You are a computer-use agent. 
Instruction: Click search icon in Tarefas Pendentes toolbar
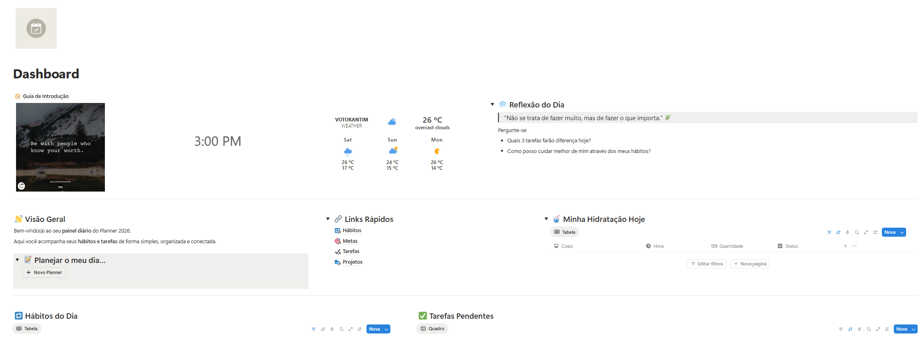click(868, 329)
